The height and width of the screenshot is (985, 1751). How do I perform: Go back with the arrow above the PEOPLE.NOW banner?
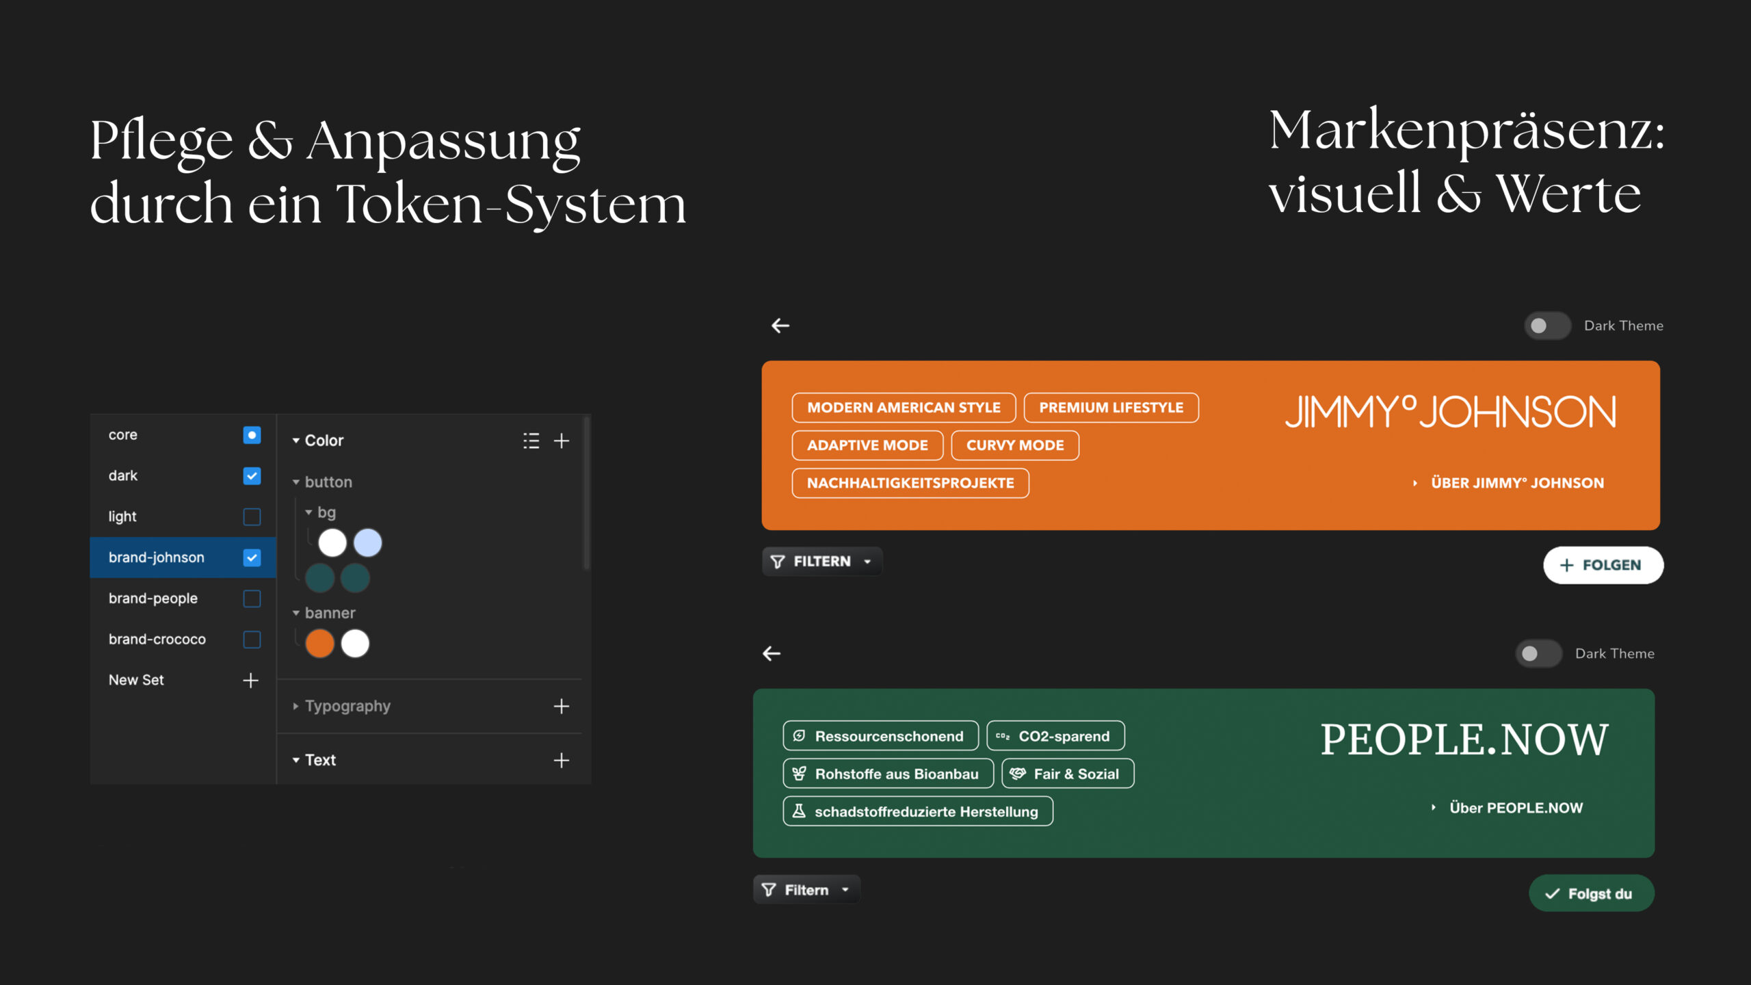point(772,653)
